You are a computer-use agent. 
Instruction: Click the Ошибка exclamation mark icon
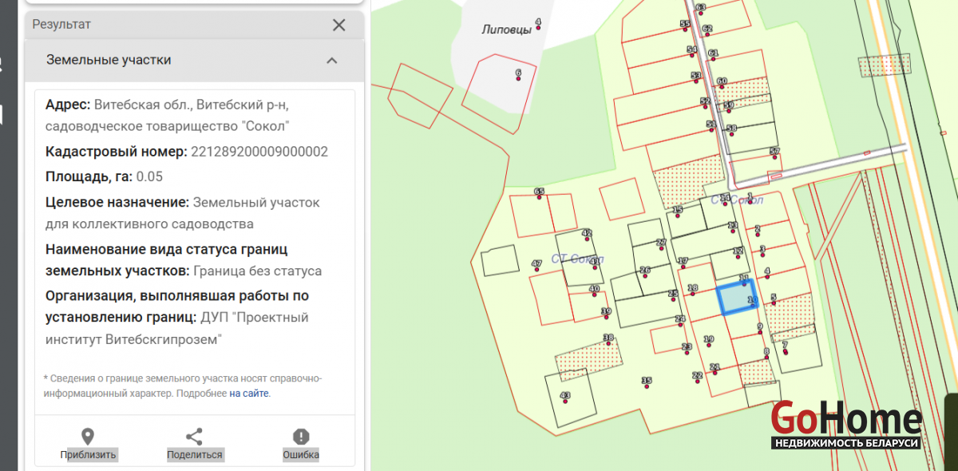(x=301, y=437)
